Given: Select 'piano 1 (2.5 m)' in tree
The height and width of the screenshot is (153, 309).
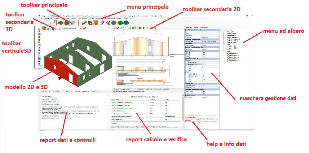Looking at the screenshot, I should tap(233, 48).
